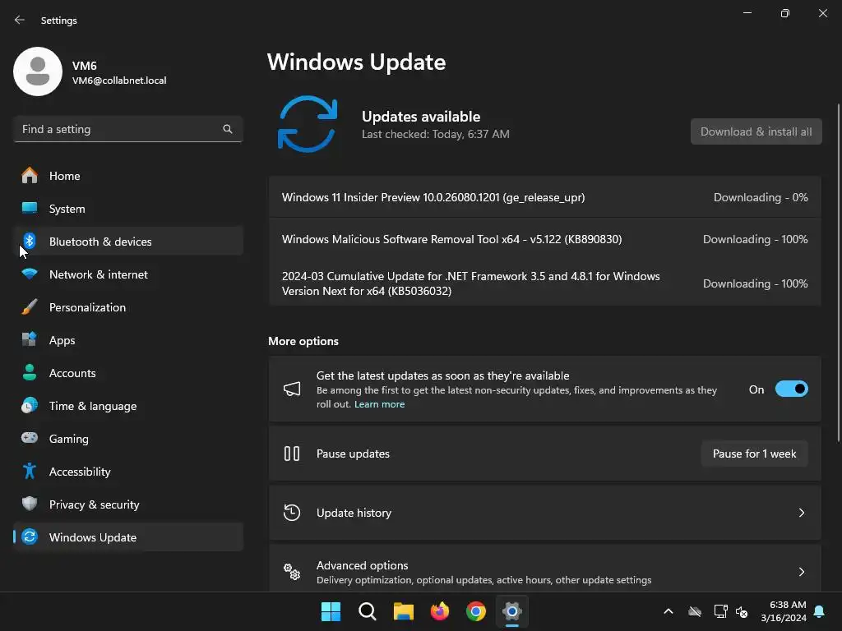This screenshot has height=631, width=842.
Task: Click the Advanced options gears icon
Action: 292,572
